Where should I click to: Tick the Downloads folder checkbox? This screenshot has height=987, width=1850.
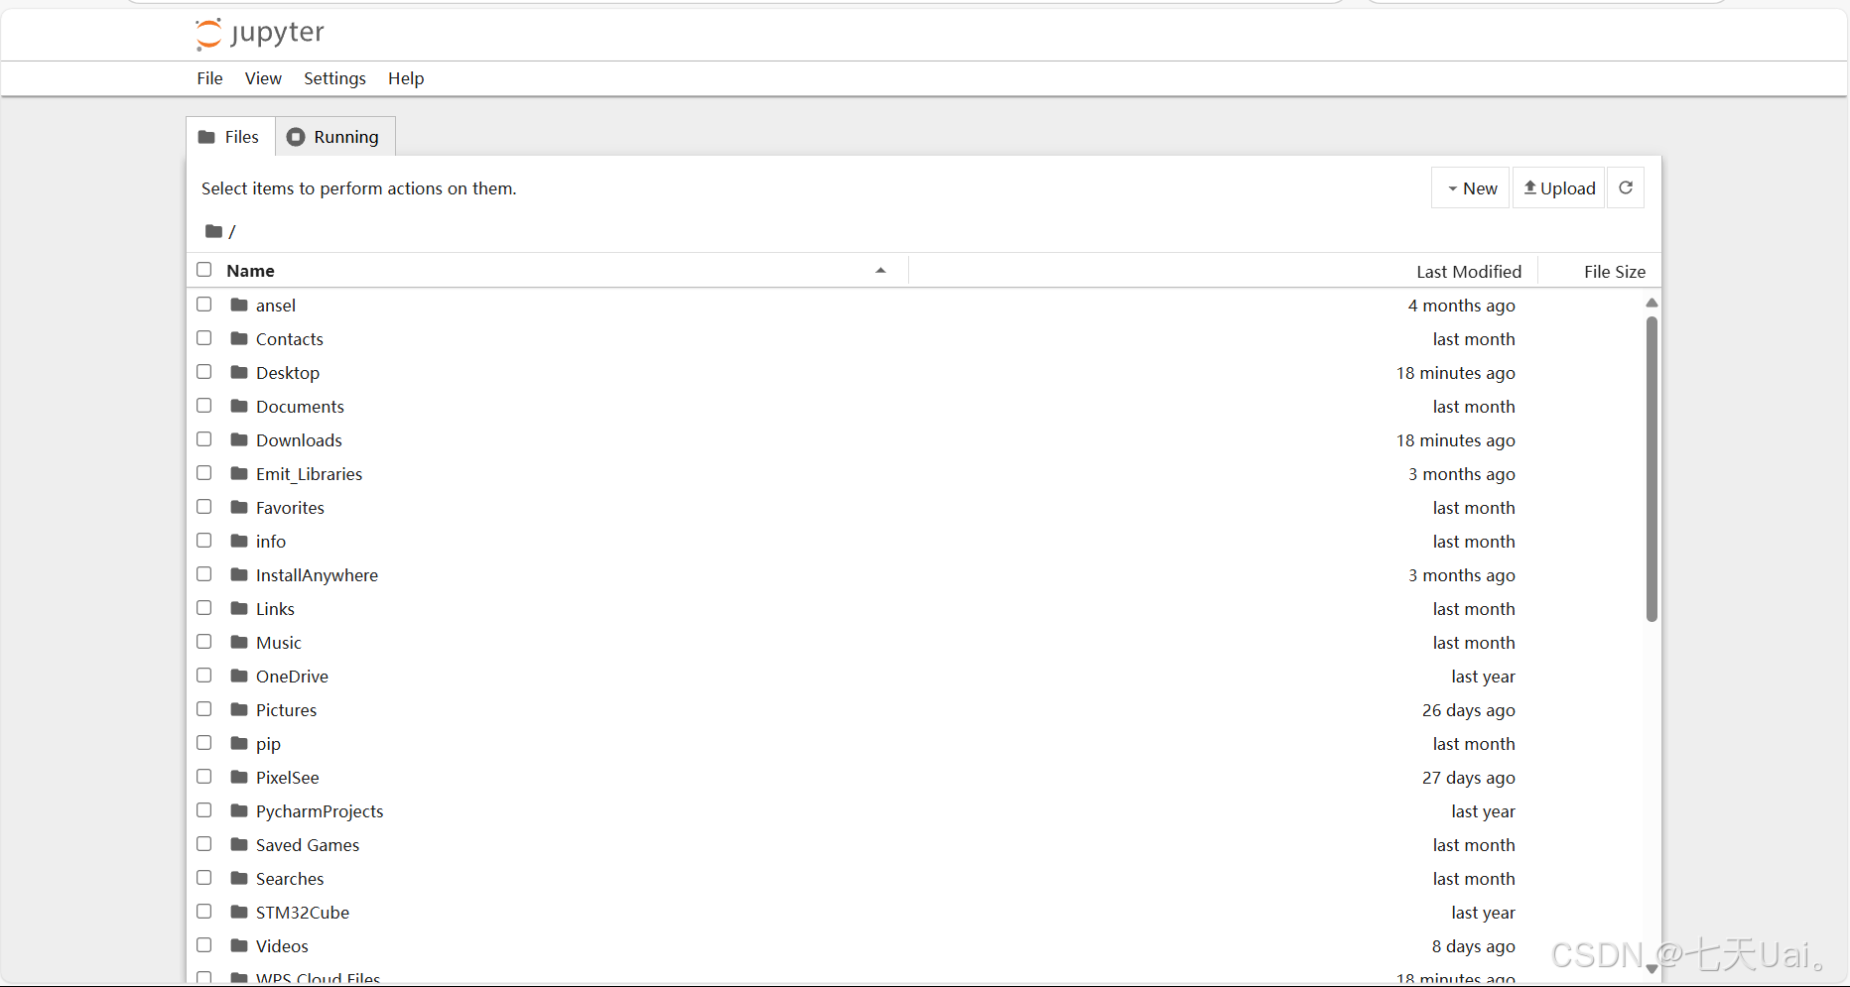coord(204,439)
